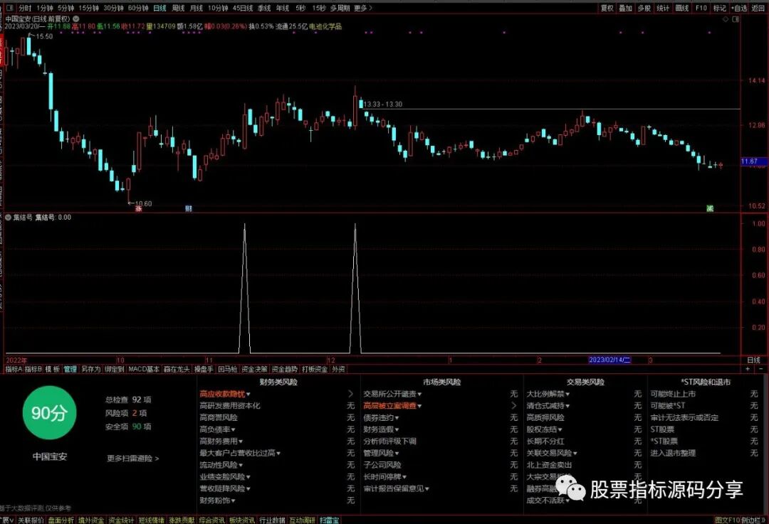Open F10 company info
The height and width of the screenshot is (524, 769).
(x=701, y=9)
